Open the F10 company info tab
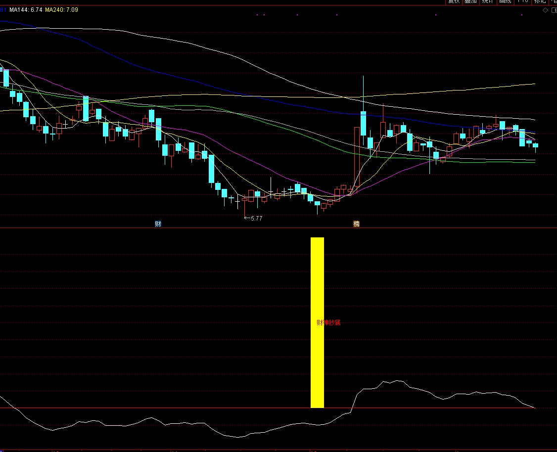557x452 pixels. coord(523,1)
